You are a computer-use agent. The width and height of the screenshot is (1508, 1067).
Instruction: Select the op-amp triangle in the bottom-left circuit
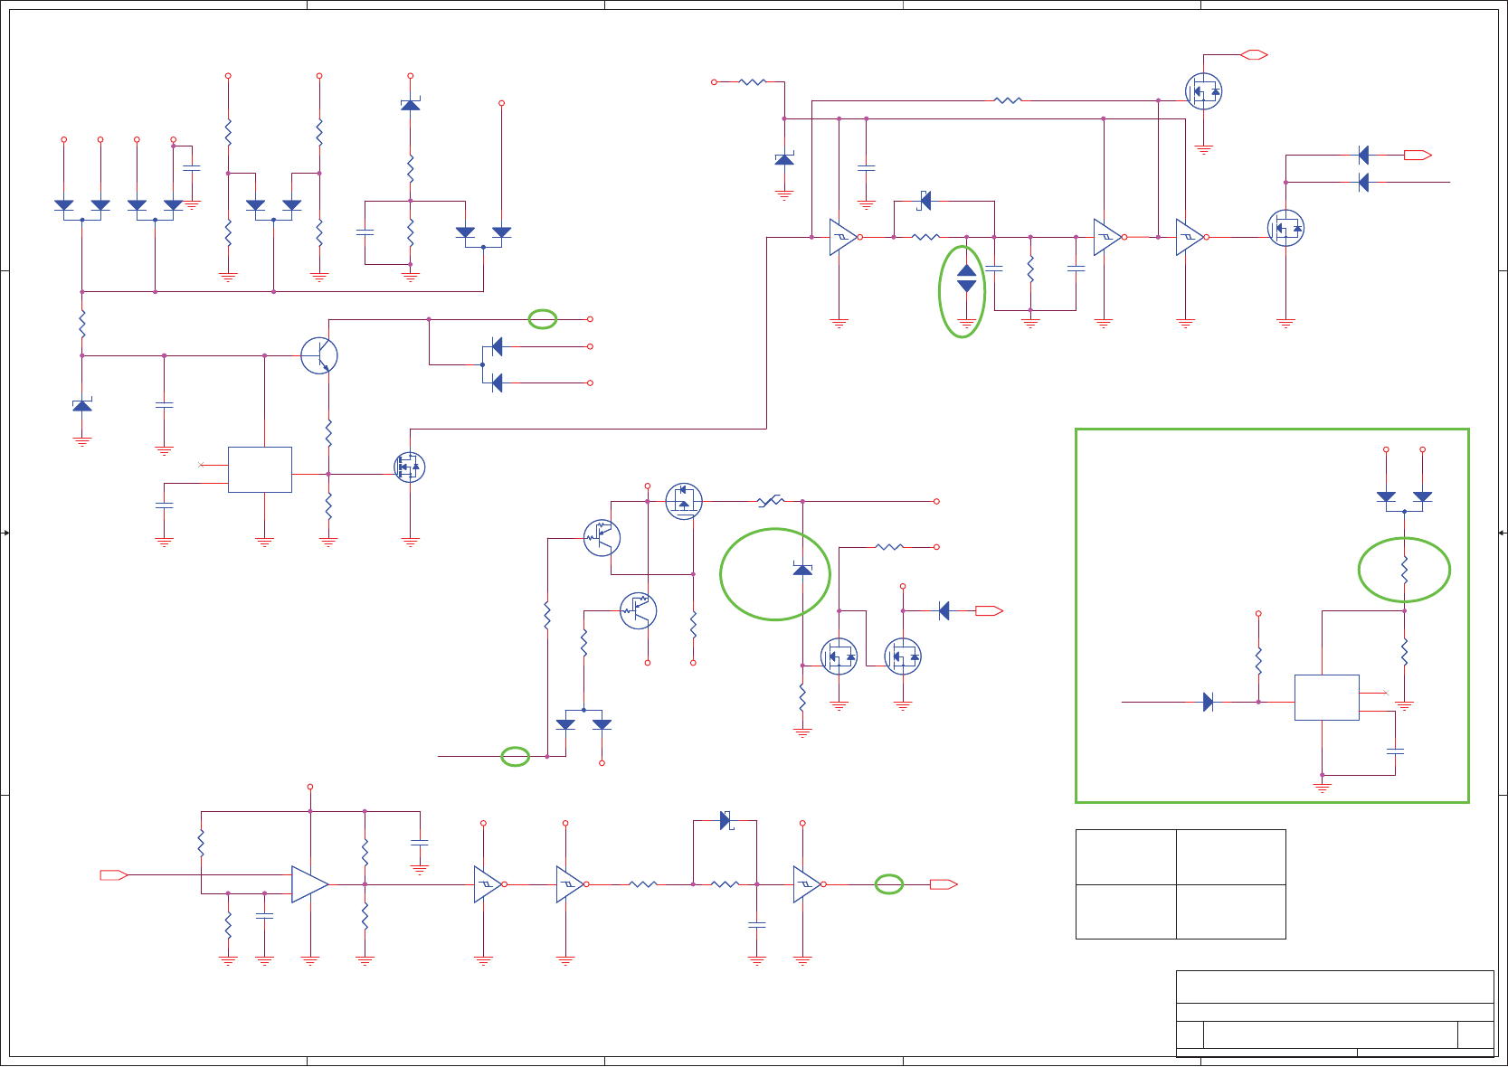coord(309,884)
